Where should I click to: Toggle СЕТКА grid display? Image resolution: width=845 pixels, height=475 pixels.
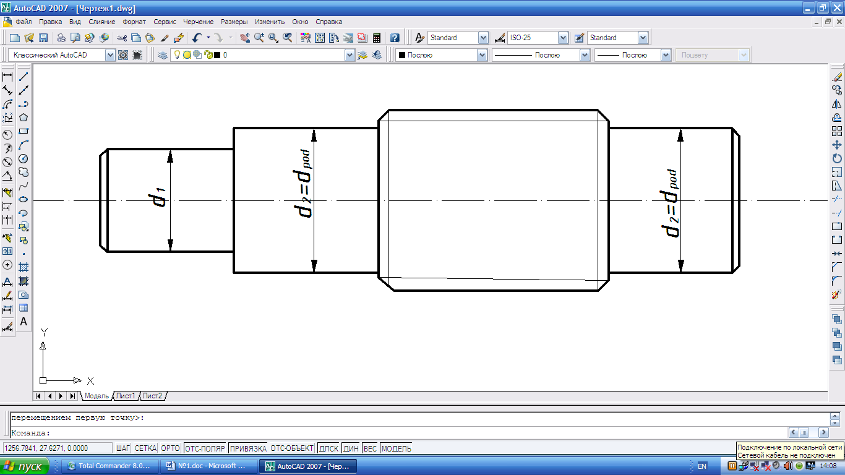145,448
